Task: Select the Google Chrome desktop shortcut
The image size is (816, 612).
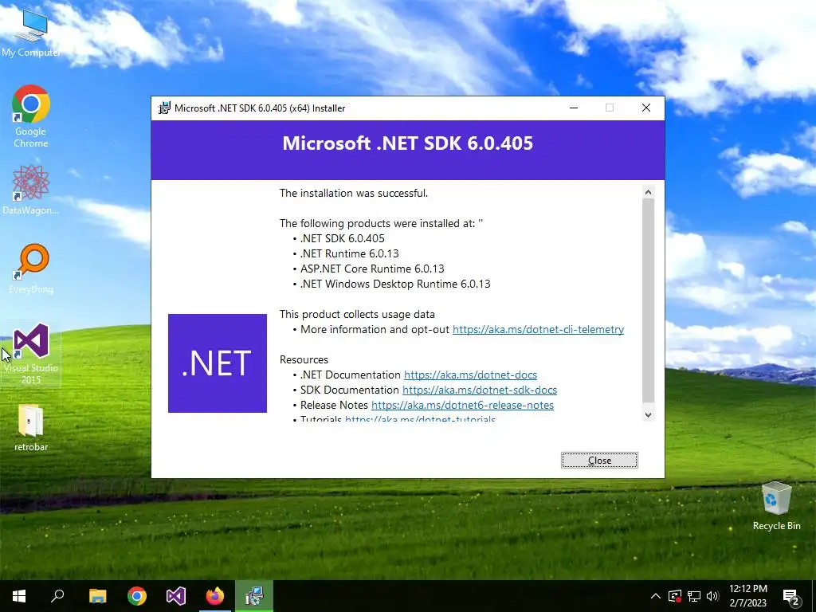Action: tap(31, 116)
